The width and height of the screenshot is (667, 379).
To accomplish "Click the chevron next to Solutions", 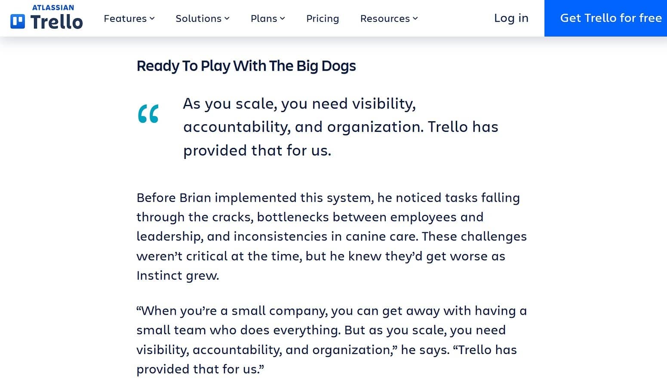I will [x=226, y=18].
